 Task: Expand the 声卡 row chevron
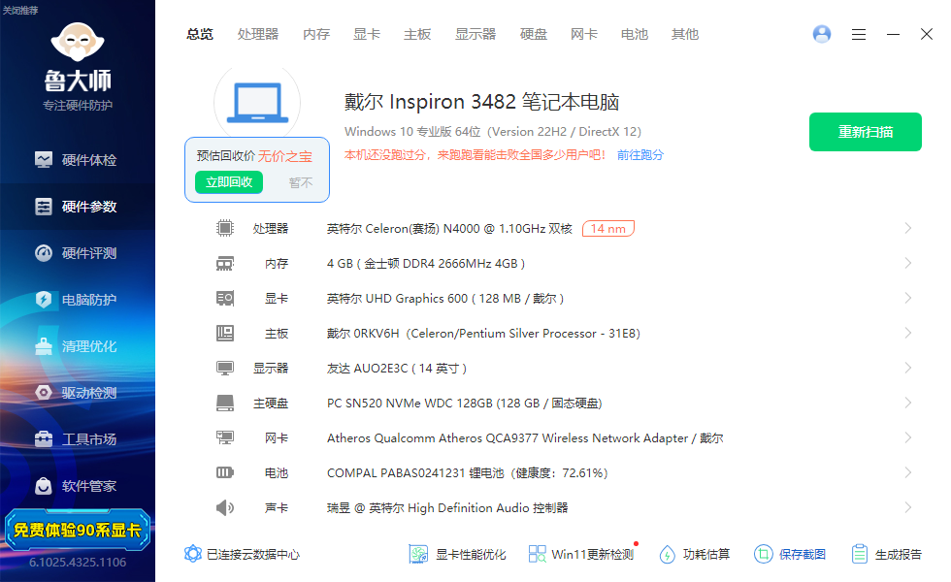[908, 507]
